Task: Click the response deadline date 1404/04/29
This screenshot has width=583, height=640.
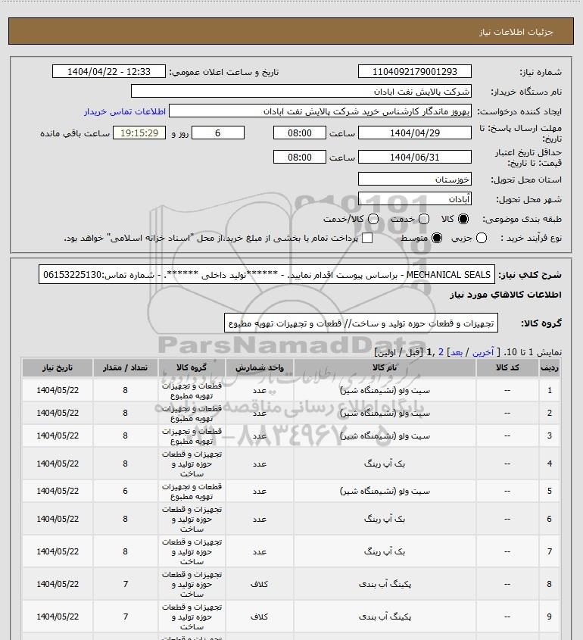Action: point(414,133)
